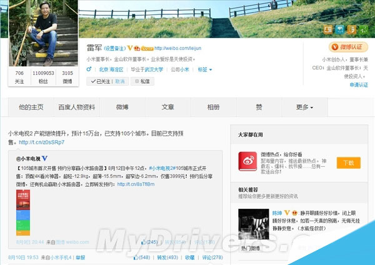This screenshot has width=375, height=265.
Task: Click 举报 to report the post
Action: coord(81,257)
